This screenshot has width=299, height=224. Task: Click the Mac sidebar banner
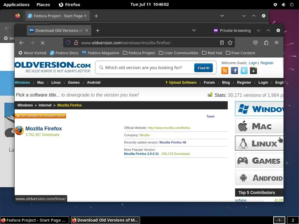click(x=259, y=126)
